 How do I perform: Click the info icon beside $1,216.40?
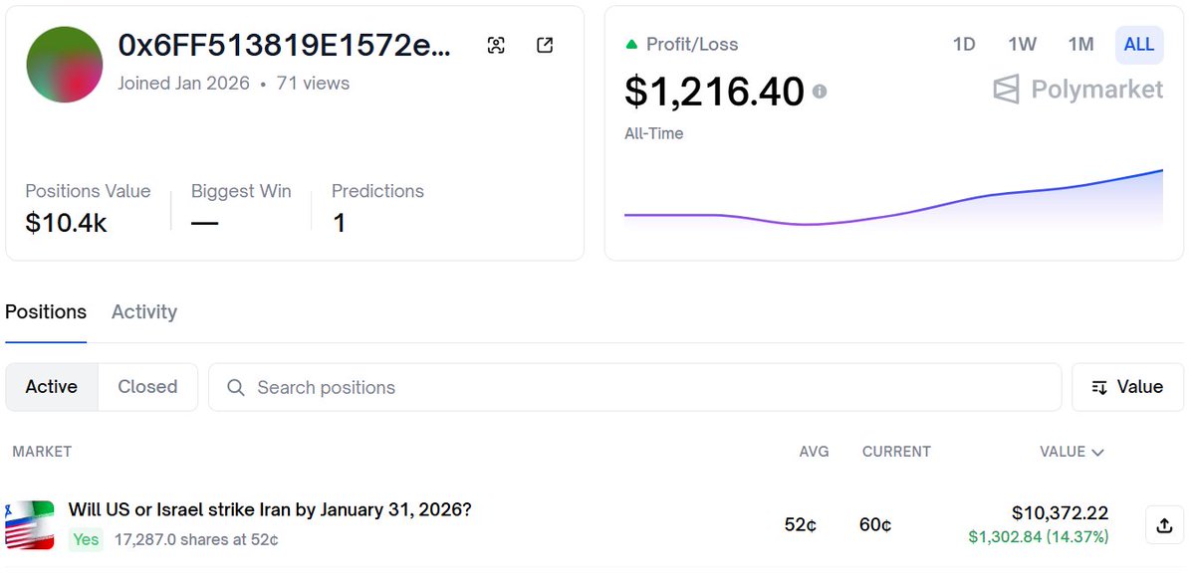(820, 92)
